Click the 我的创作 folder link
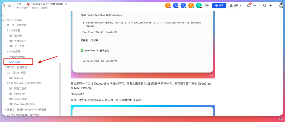The height and width of the screenshot is (122, 285). [23, 8]
